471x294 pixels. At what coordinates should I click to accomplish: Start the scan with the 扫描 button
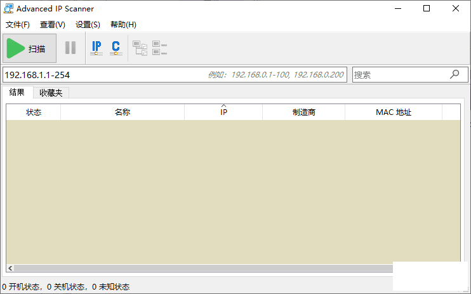[29, 48]
